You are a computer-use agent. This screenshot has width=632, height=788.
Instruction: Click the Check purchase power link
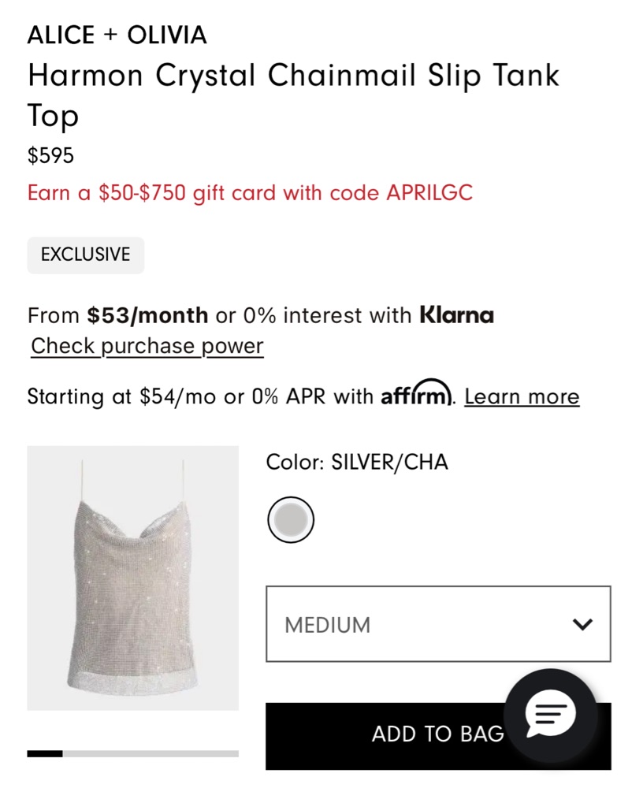pyautogui.click(x=147, y=347)
